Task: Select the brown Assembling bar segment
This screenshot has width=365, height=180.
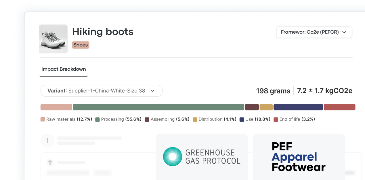Action: click(x=252, y=107)
